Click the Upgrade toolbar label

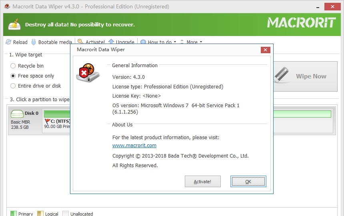pos(125,42)
